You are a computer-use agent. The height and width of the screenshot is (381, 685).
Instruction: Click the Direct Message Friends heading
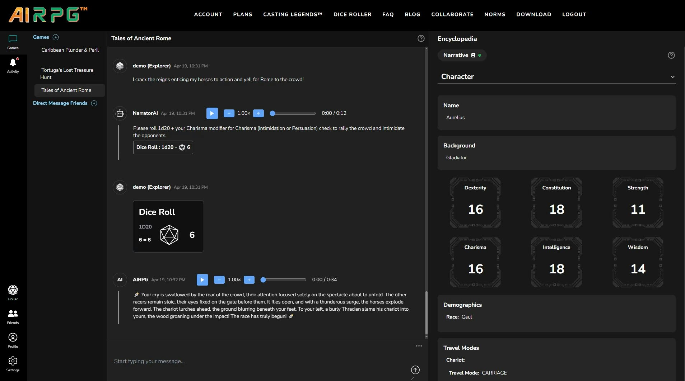[60, 103]
